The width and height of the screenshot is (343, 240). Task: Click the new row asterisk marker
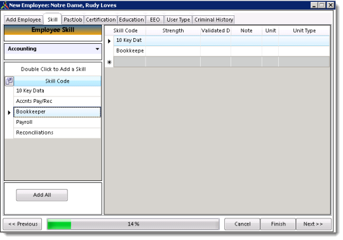(109, 62)
